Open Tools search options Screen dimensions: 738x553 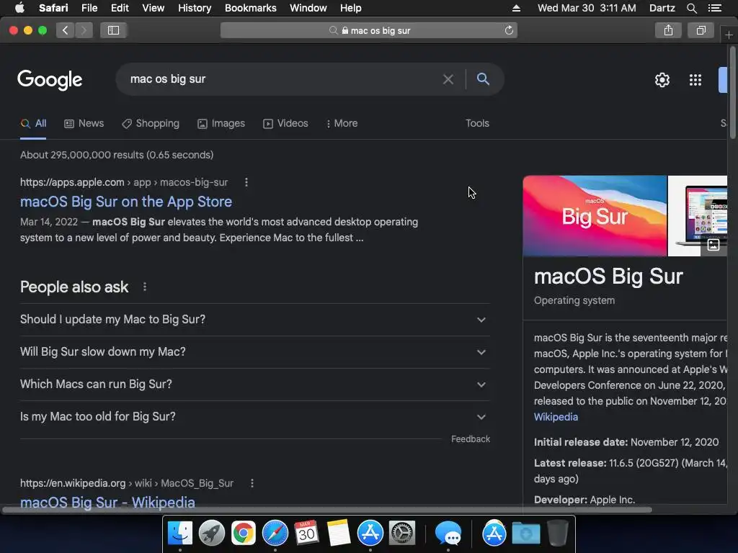coord(477,124)
